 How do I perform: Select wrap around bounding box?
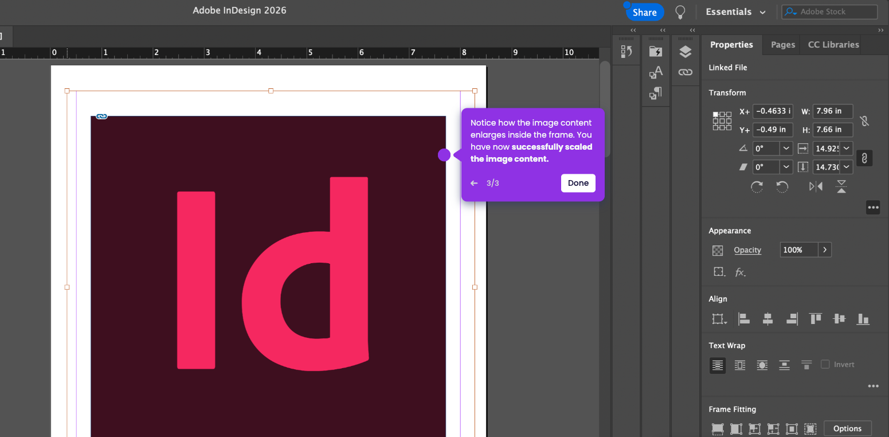740,365
